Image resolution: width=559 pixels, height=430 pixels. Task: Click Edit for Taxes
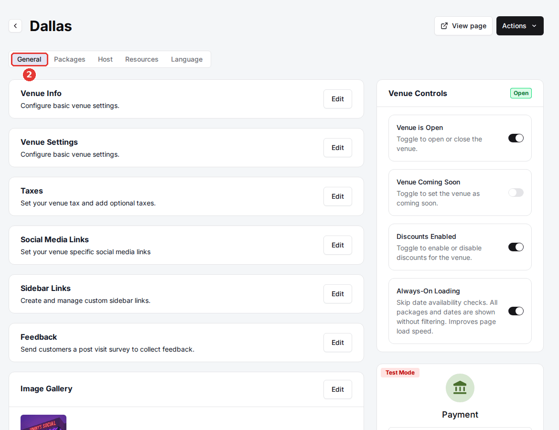pos(338,196)
